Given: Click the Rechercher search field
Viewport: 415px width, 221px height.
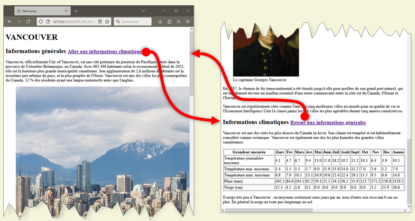Looking at the screenshot, I should click(x=135, y=22).
